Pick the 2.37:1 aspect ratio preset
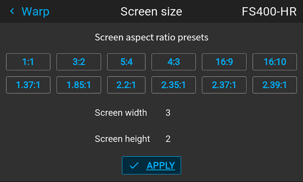 [224, 85]
